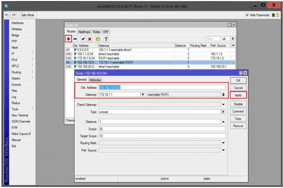This screenshot has height=188, width=283.
Task: Click the Apply button
Action: [238, 95]
